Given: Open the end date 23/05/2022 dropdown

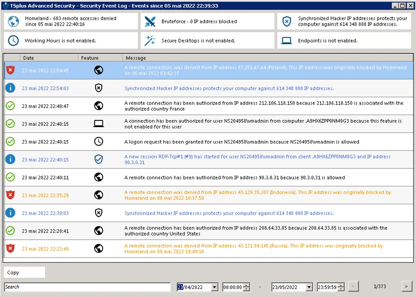Looking at the screenshot, I should [x=310, y=287].
